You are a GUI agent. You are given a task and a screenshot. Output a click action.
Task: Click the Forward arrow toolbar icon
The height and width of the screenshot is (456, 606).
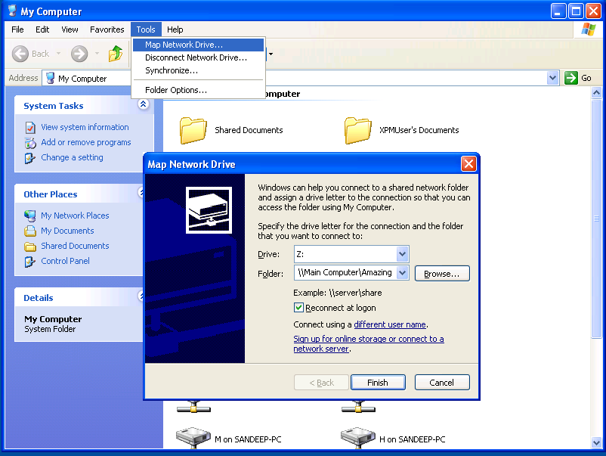[x=79, y=54]
